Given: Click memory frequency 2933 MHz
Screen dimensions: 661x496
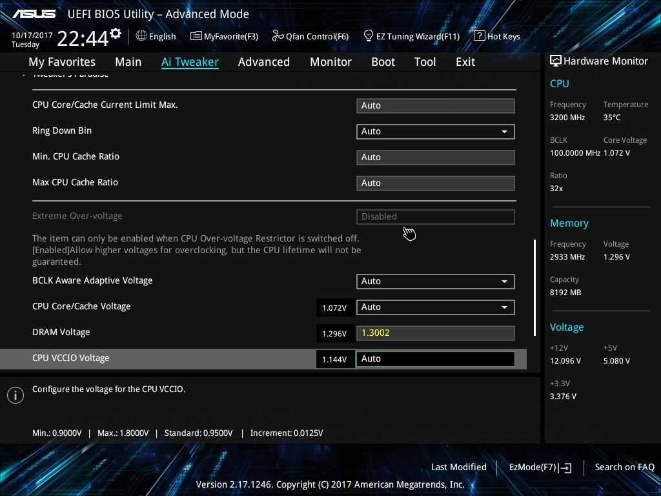Looking at the screenshot, I should 567,257.
